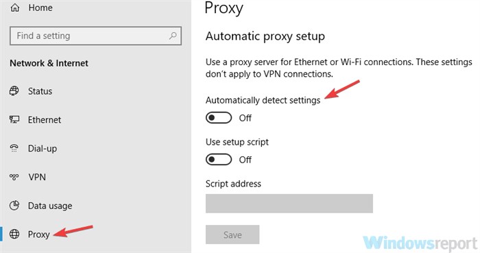Click the Home house icon
480x253 pixels.
click(14, 8)
